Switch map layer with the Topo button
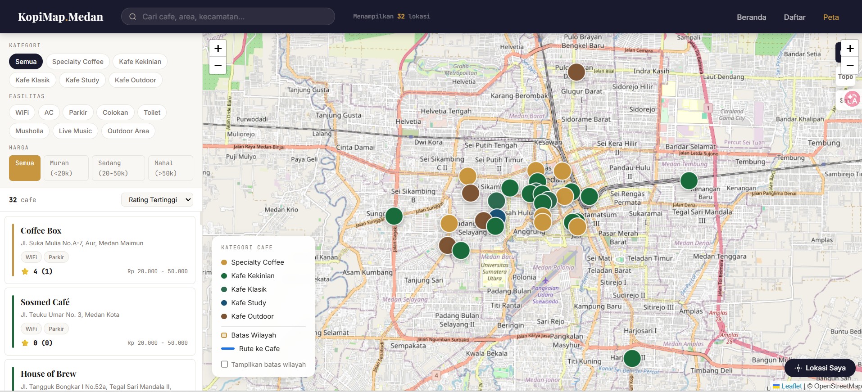Screen dimensions: 862x392 845,77
